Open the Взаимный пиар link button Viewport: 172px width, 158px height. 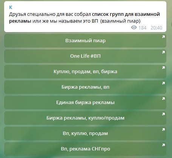pos(85,41)
